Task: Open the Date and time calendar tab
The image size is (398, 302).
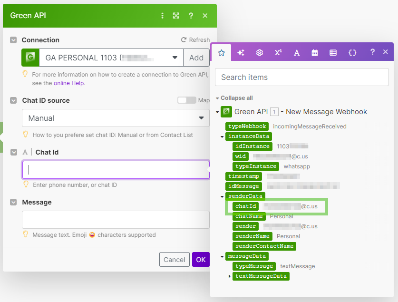Action: [x=315, y=52]
